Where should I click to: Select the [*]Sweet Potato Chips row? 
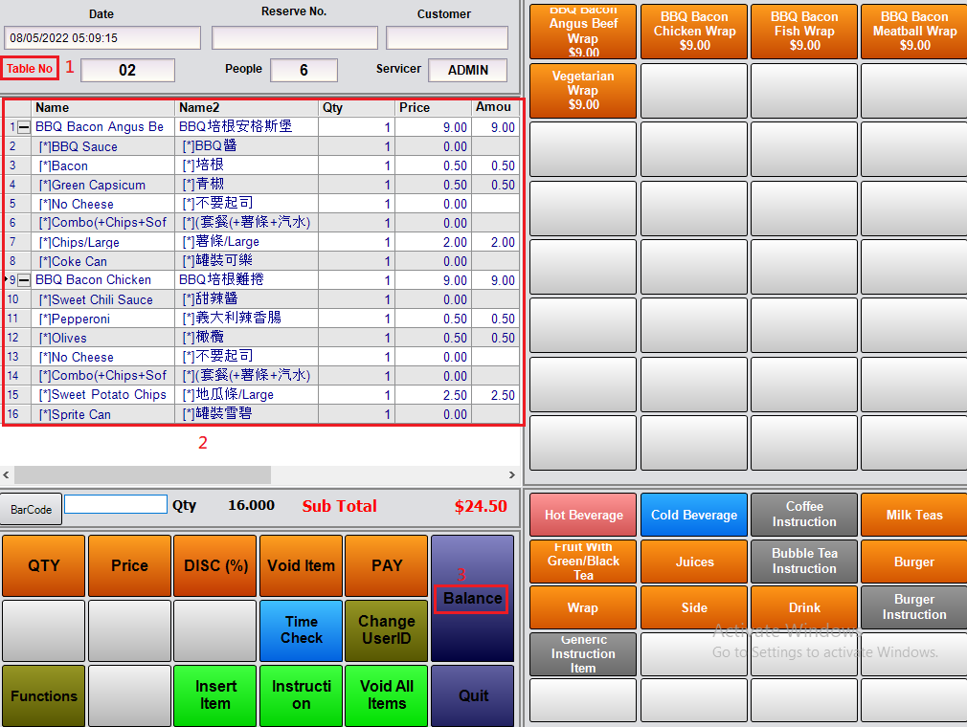(262, 395)
